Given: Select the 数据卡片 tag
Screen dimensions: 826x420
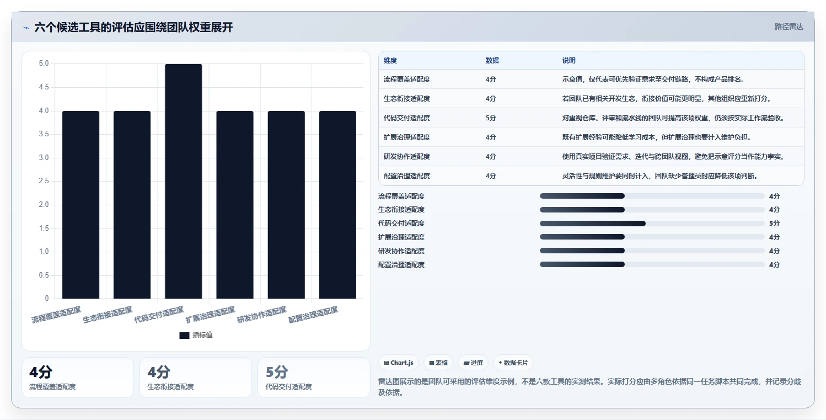Looking at the screenshot, I should (x=513, y=363).
